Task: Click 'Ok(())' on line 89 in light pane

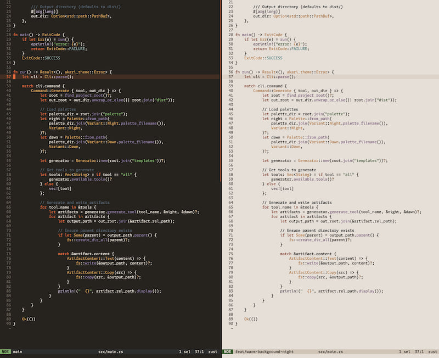Action: 251,319
